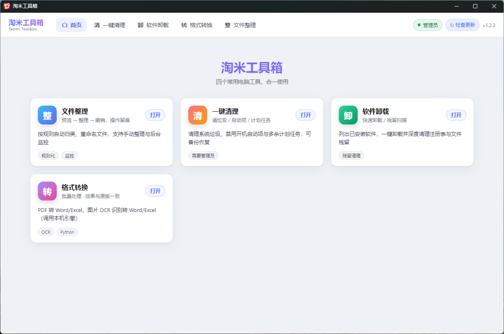Click the Python tag

click(x=67, y=232)
